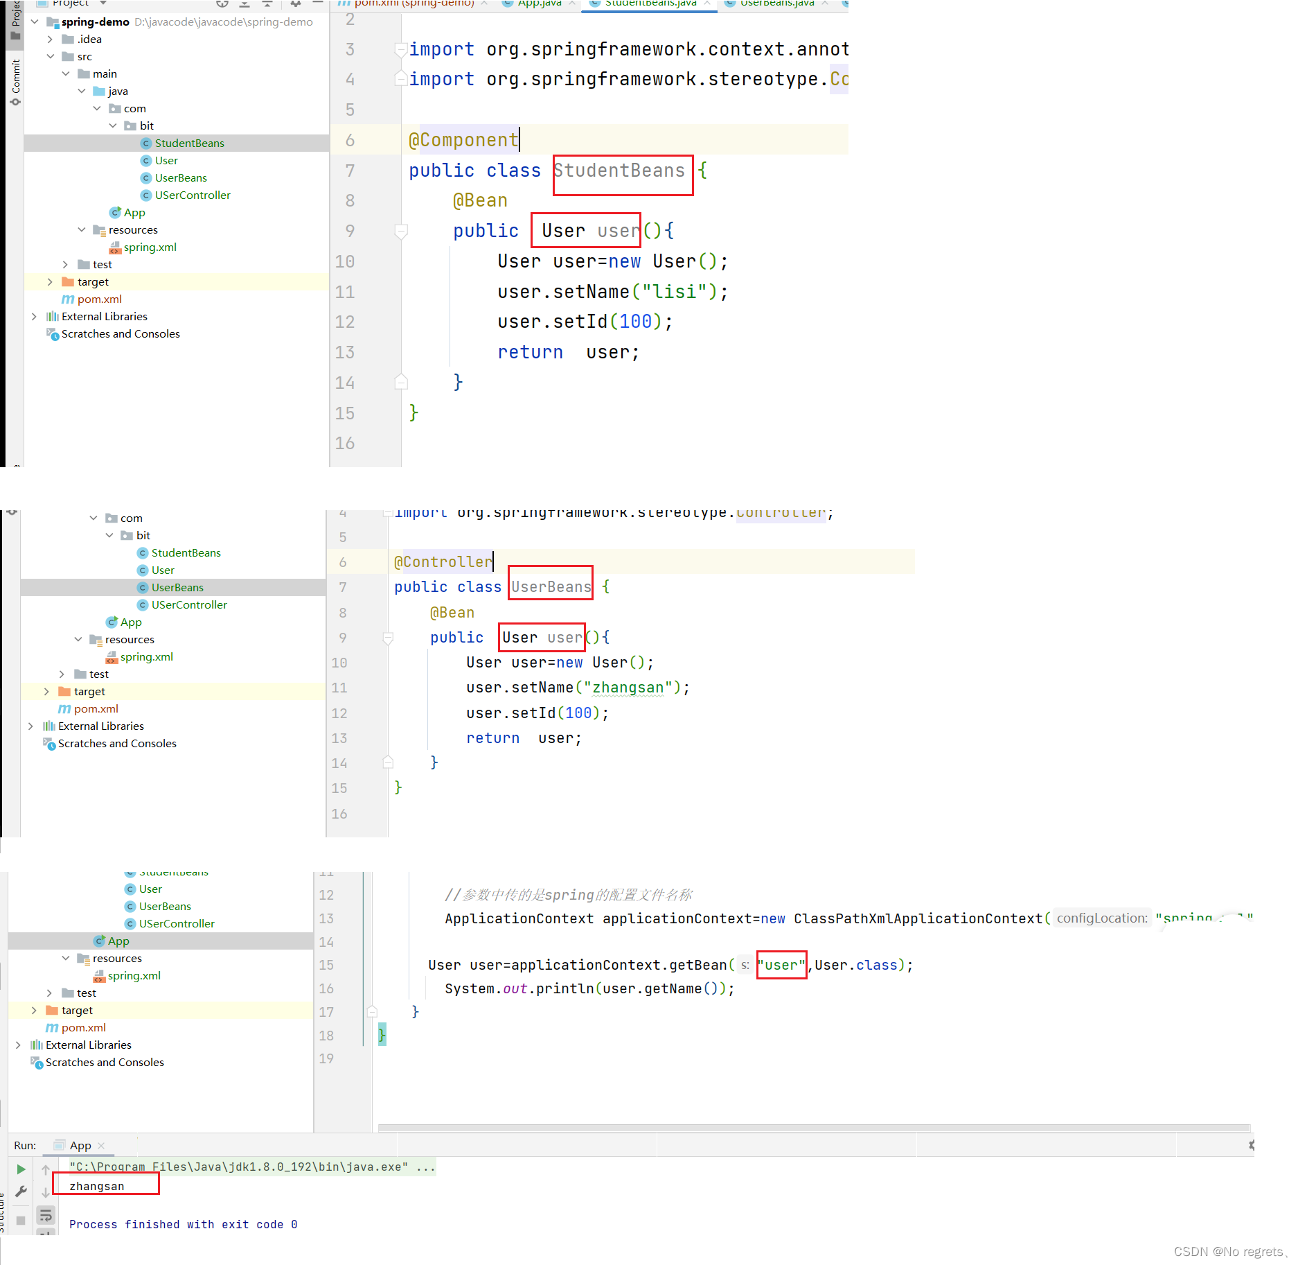Collapse resources folder in bottom project tree
Image resolution: width=1298 pixels, height=1265 pixels.
click(66, 958)
